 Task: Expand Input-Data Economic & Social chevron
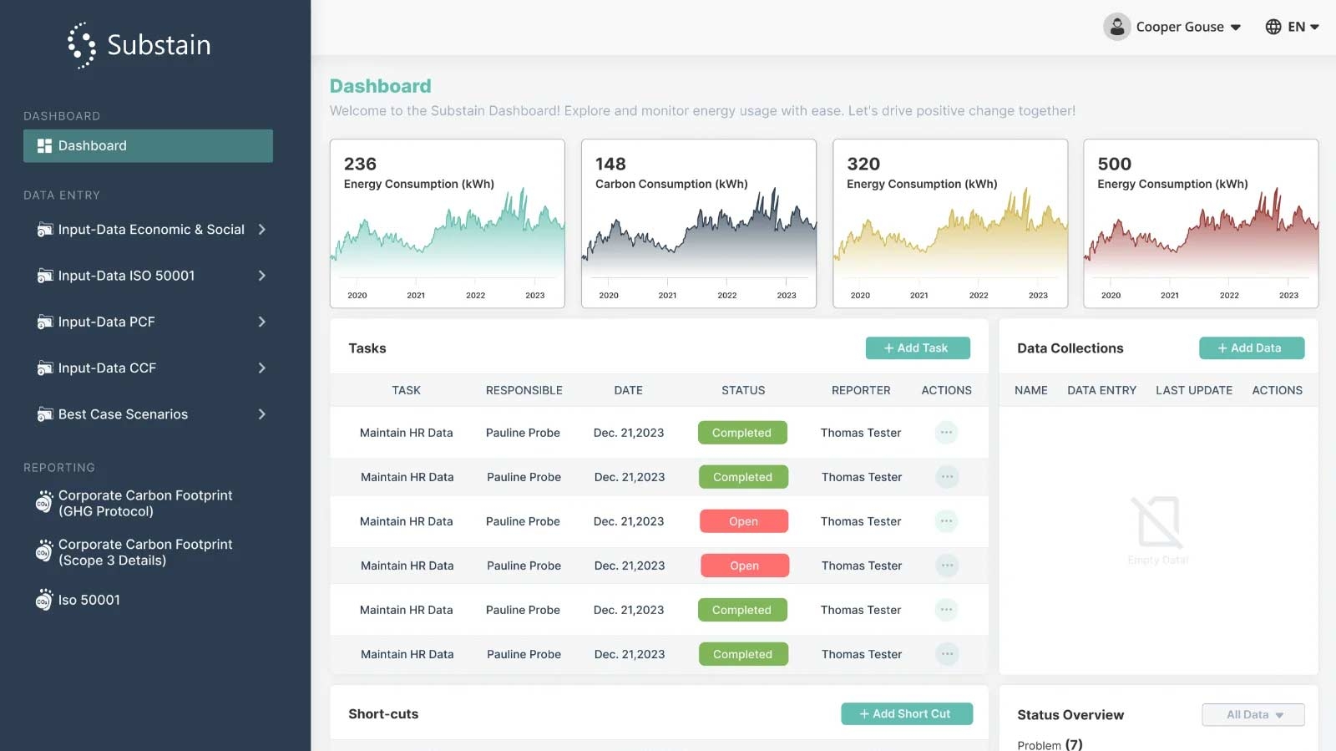[x=262, y=229]
